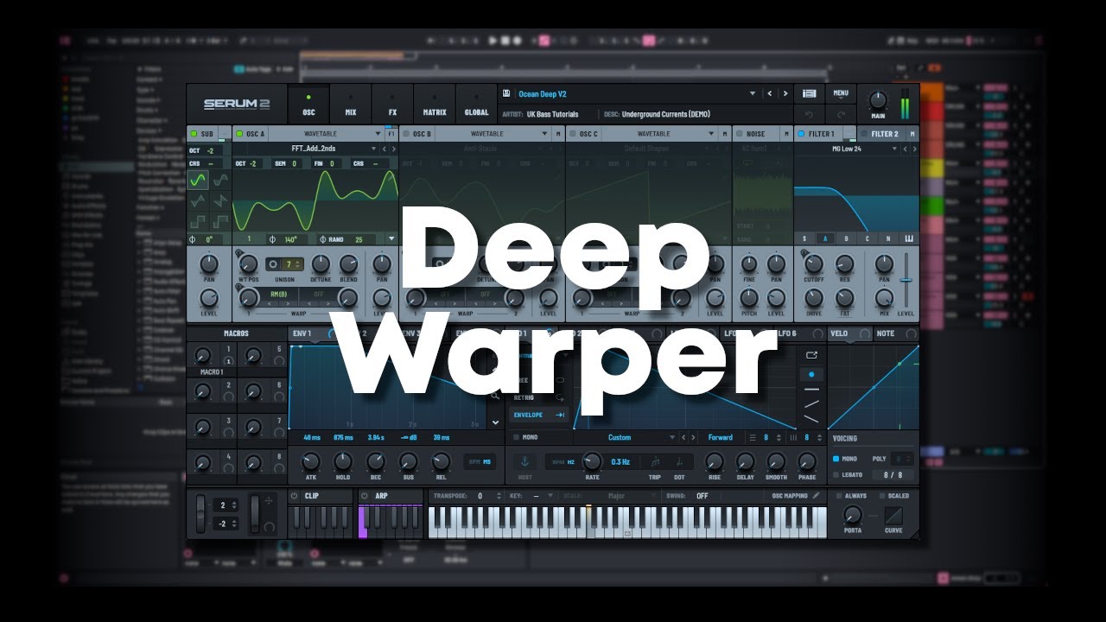Click the anchor host-sync icon in the LFO panel
Screen dimensions: 1106x622
(x=525, y=461)
